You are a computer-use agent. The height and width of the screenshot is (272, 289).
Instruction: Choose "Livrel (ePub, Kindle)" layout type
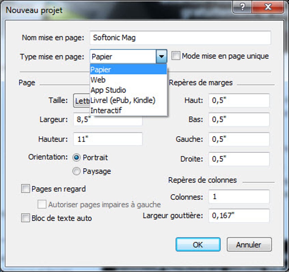pyautogui.click(x=123, y=100)
